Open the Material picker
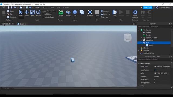Image resolution: width=173 pixels, height=97 pixels. coord(90,13)
